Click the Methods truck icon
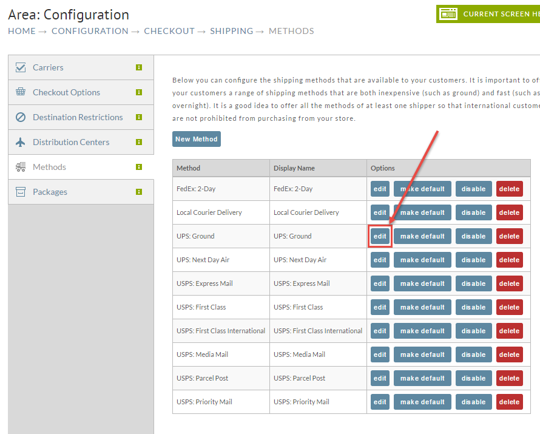Image resolution: width=540 pixels, height=434 pixels. 21,167
